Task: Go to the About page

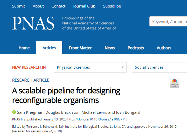Action: pos(38,6)
